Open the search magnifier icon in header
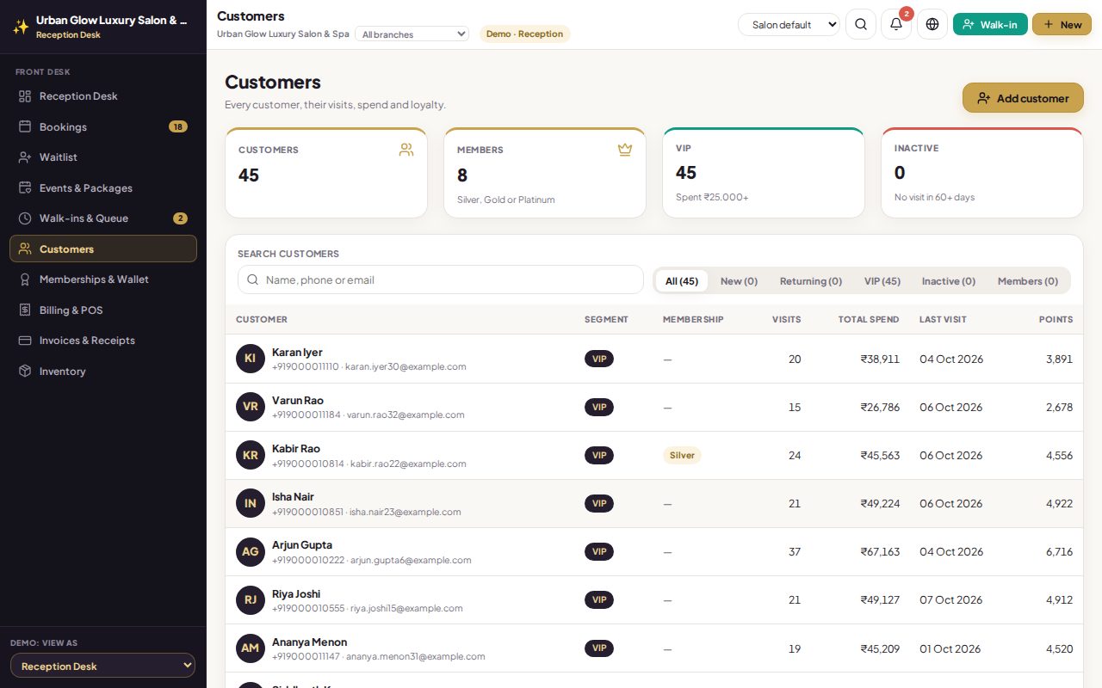1102x688 pixels. coord(861,24)
